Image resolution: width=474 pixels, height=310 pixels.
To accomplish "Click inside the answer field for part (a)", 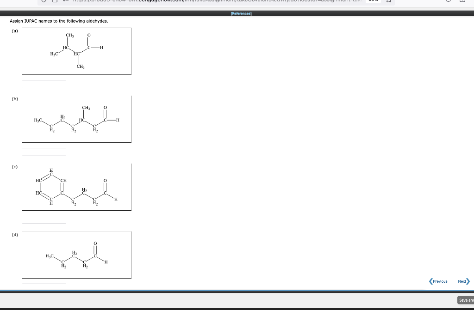I will [44, 84].
